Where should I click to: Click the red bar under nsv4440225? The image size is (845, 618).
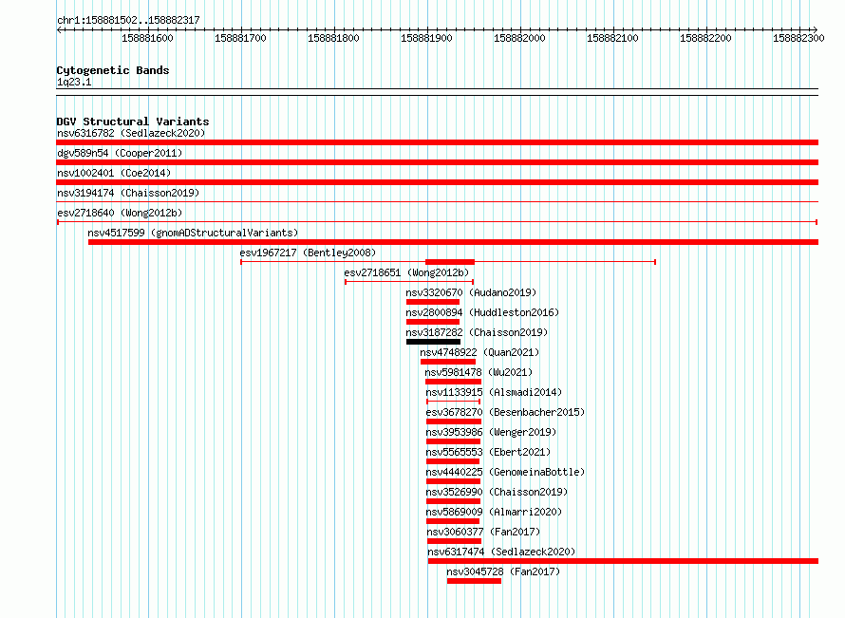tap(453, 481)
